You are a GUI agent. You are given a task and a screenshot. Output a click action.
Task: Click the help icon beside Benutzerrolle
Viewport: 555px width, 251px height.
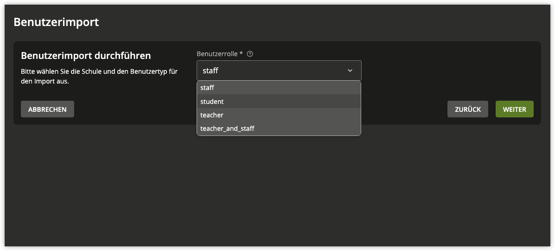point(250,54)
